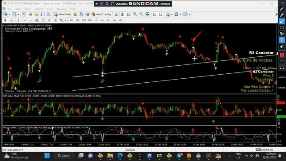Image resolution: width=286 pixels, height=161 pixels.
Task: Select the Text A tool
Action: (x=49, y=20)
